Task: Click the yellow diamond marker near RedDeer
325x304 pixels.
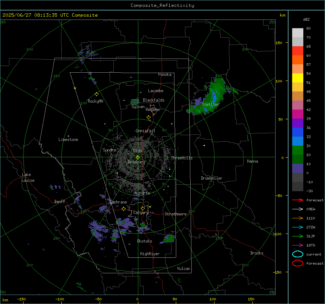Action: (148, 117)
